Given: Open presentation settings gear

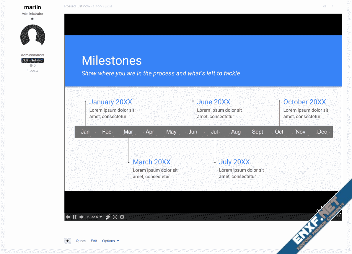Looking at the screenshot, I should (122, 217).
